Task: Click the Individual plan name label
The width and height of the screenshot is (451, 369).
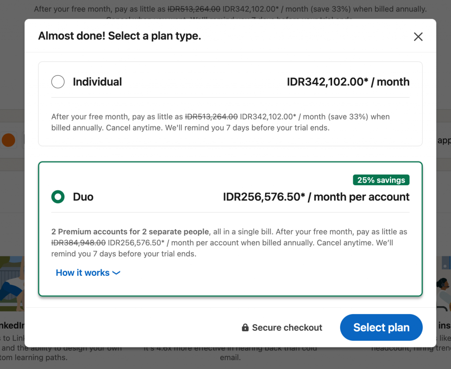Action: click(x=97, y=82)
